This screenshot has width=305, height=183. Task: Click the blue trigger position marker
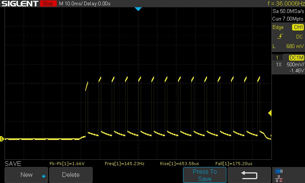tap(138, 9)
